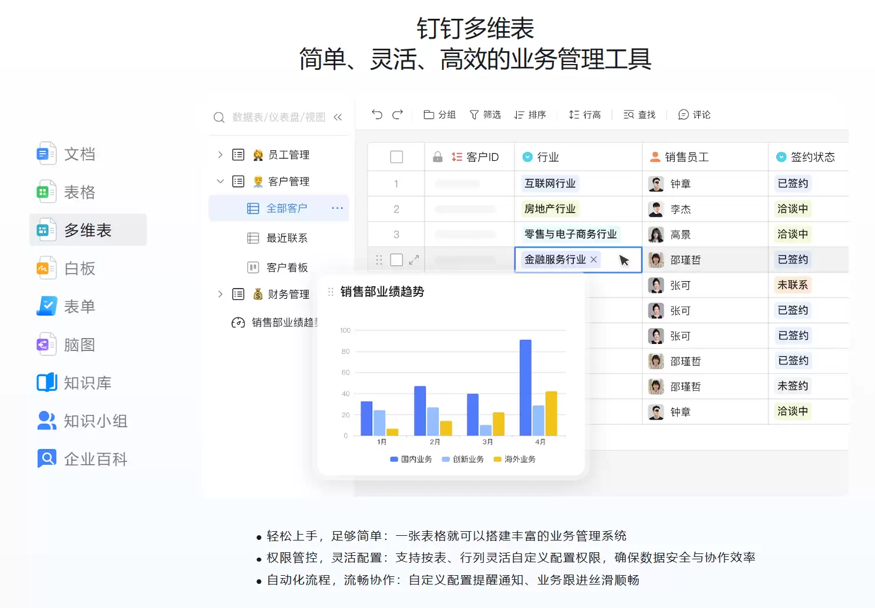Toggle 创新业务 legend series
Image resolution: width=875 pixels, height=608 pixels.
463,459
